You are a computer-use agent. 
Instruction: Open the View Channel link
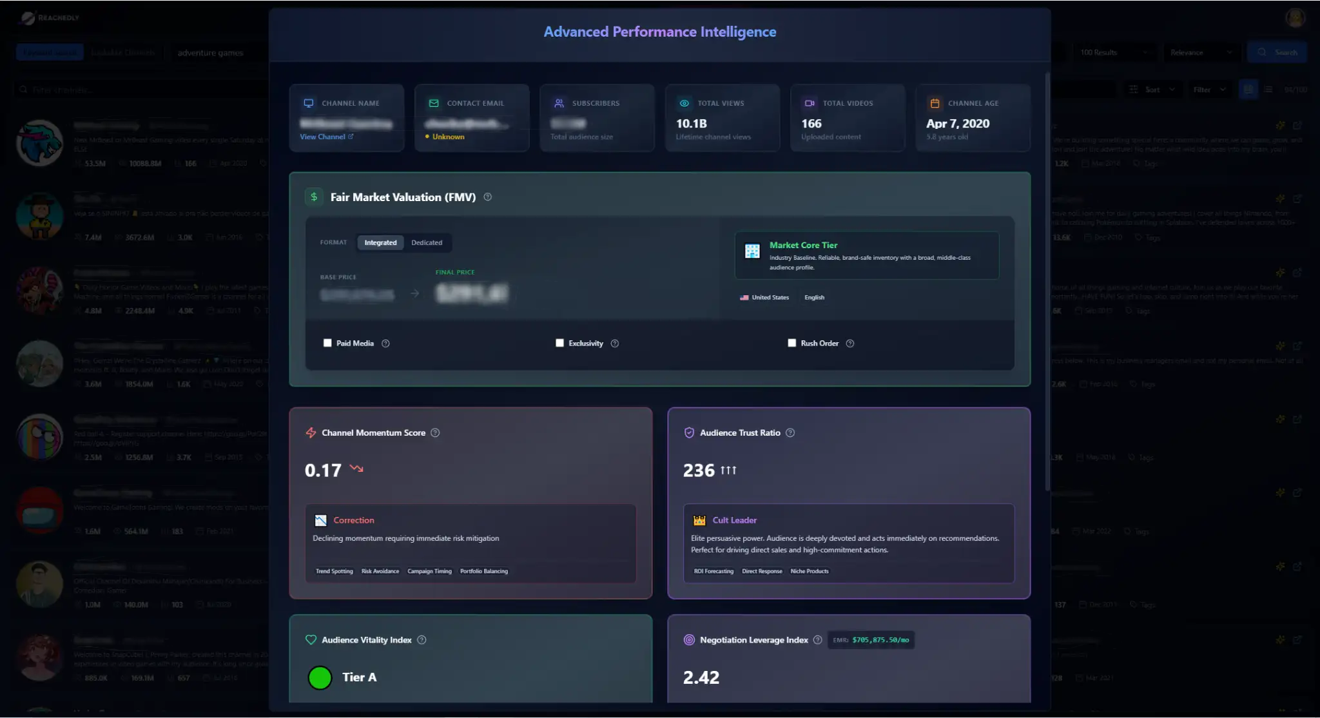point(322,137)
